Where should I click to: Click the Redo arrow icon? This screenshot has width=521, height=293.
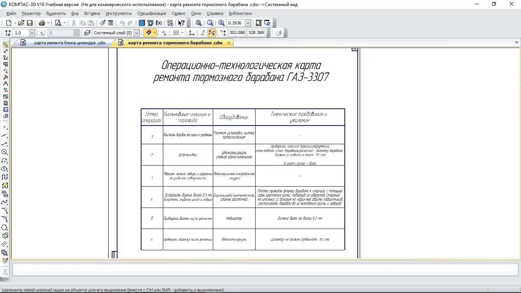click(130, 23)
